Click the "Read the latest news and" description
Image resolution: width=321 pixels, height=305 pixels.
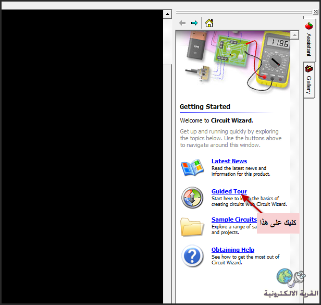tap(239, 168)
